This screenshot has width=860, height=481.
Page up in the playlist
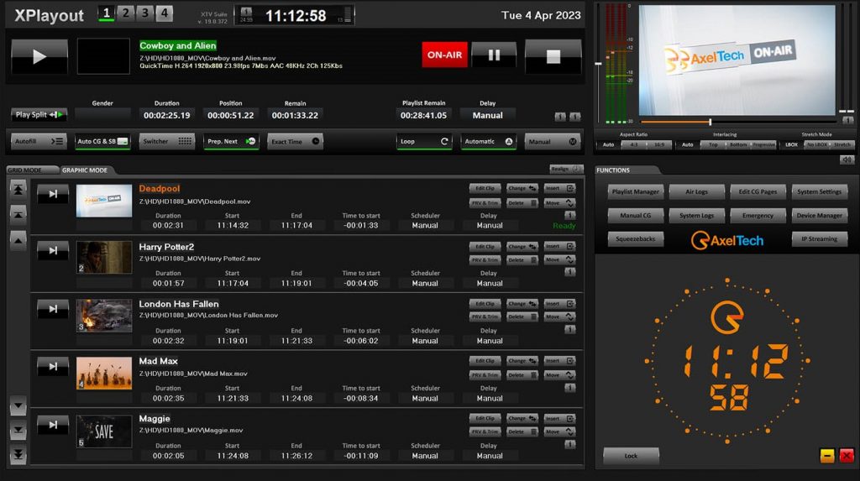(x=18, y=215)
